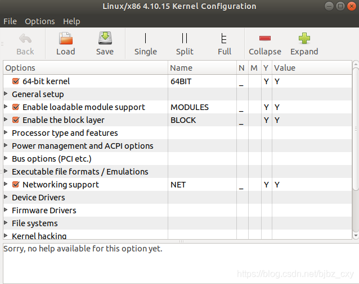Open the File menu

tap(10, 21)
